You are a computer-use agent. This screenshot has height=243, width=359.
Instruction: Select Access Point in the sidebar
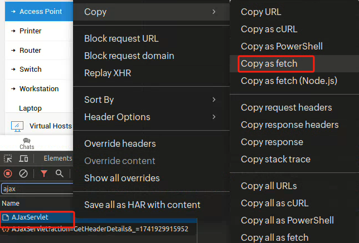pyautogui.click(x=40, y=11)
